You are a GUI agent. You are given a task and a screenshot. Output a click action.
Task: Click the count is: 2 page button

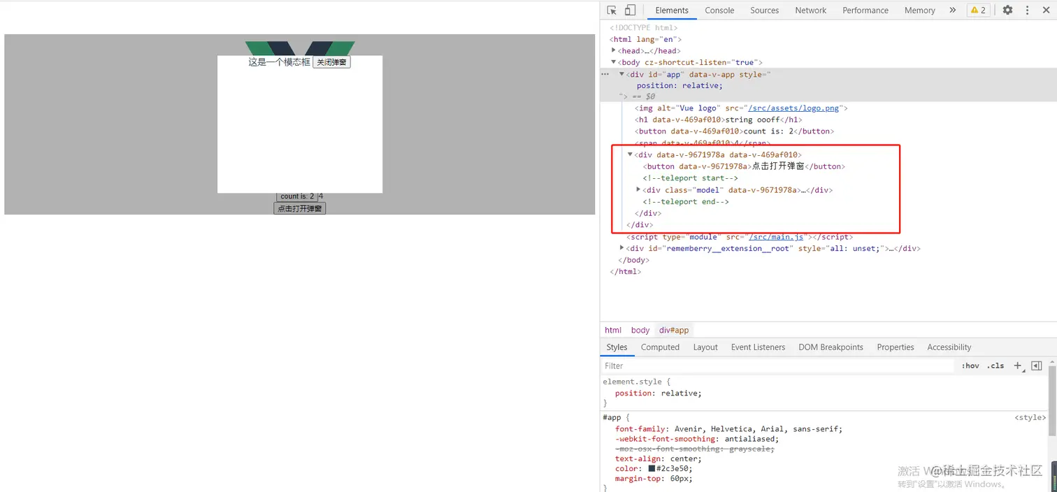pos(297,196)
